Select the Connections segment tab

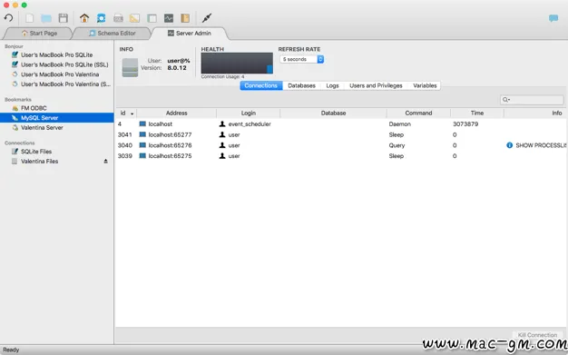tap(260, 85)
